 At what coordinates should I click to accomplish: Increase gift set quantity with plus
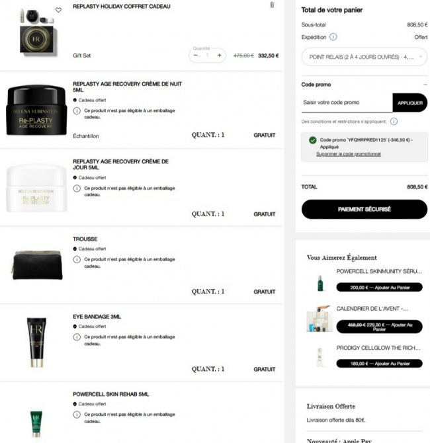tap(219, 56)
